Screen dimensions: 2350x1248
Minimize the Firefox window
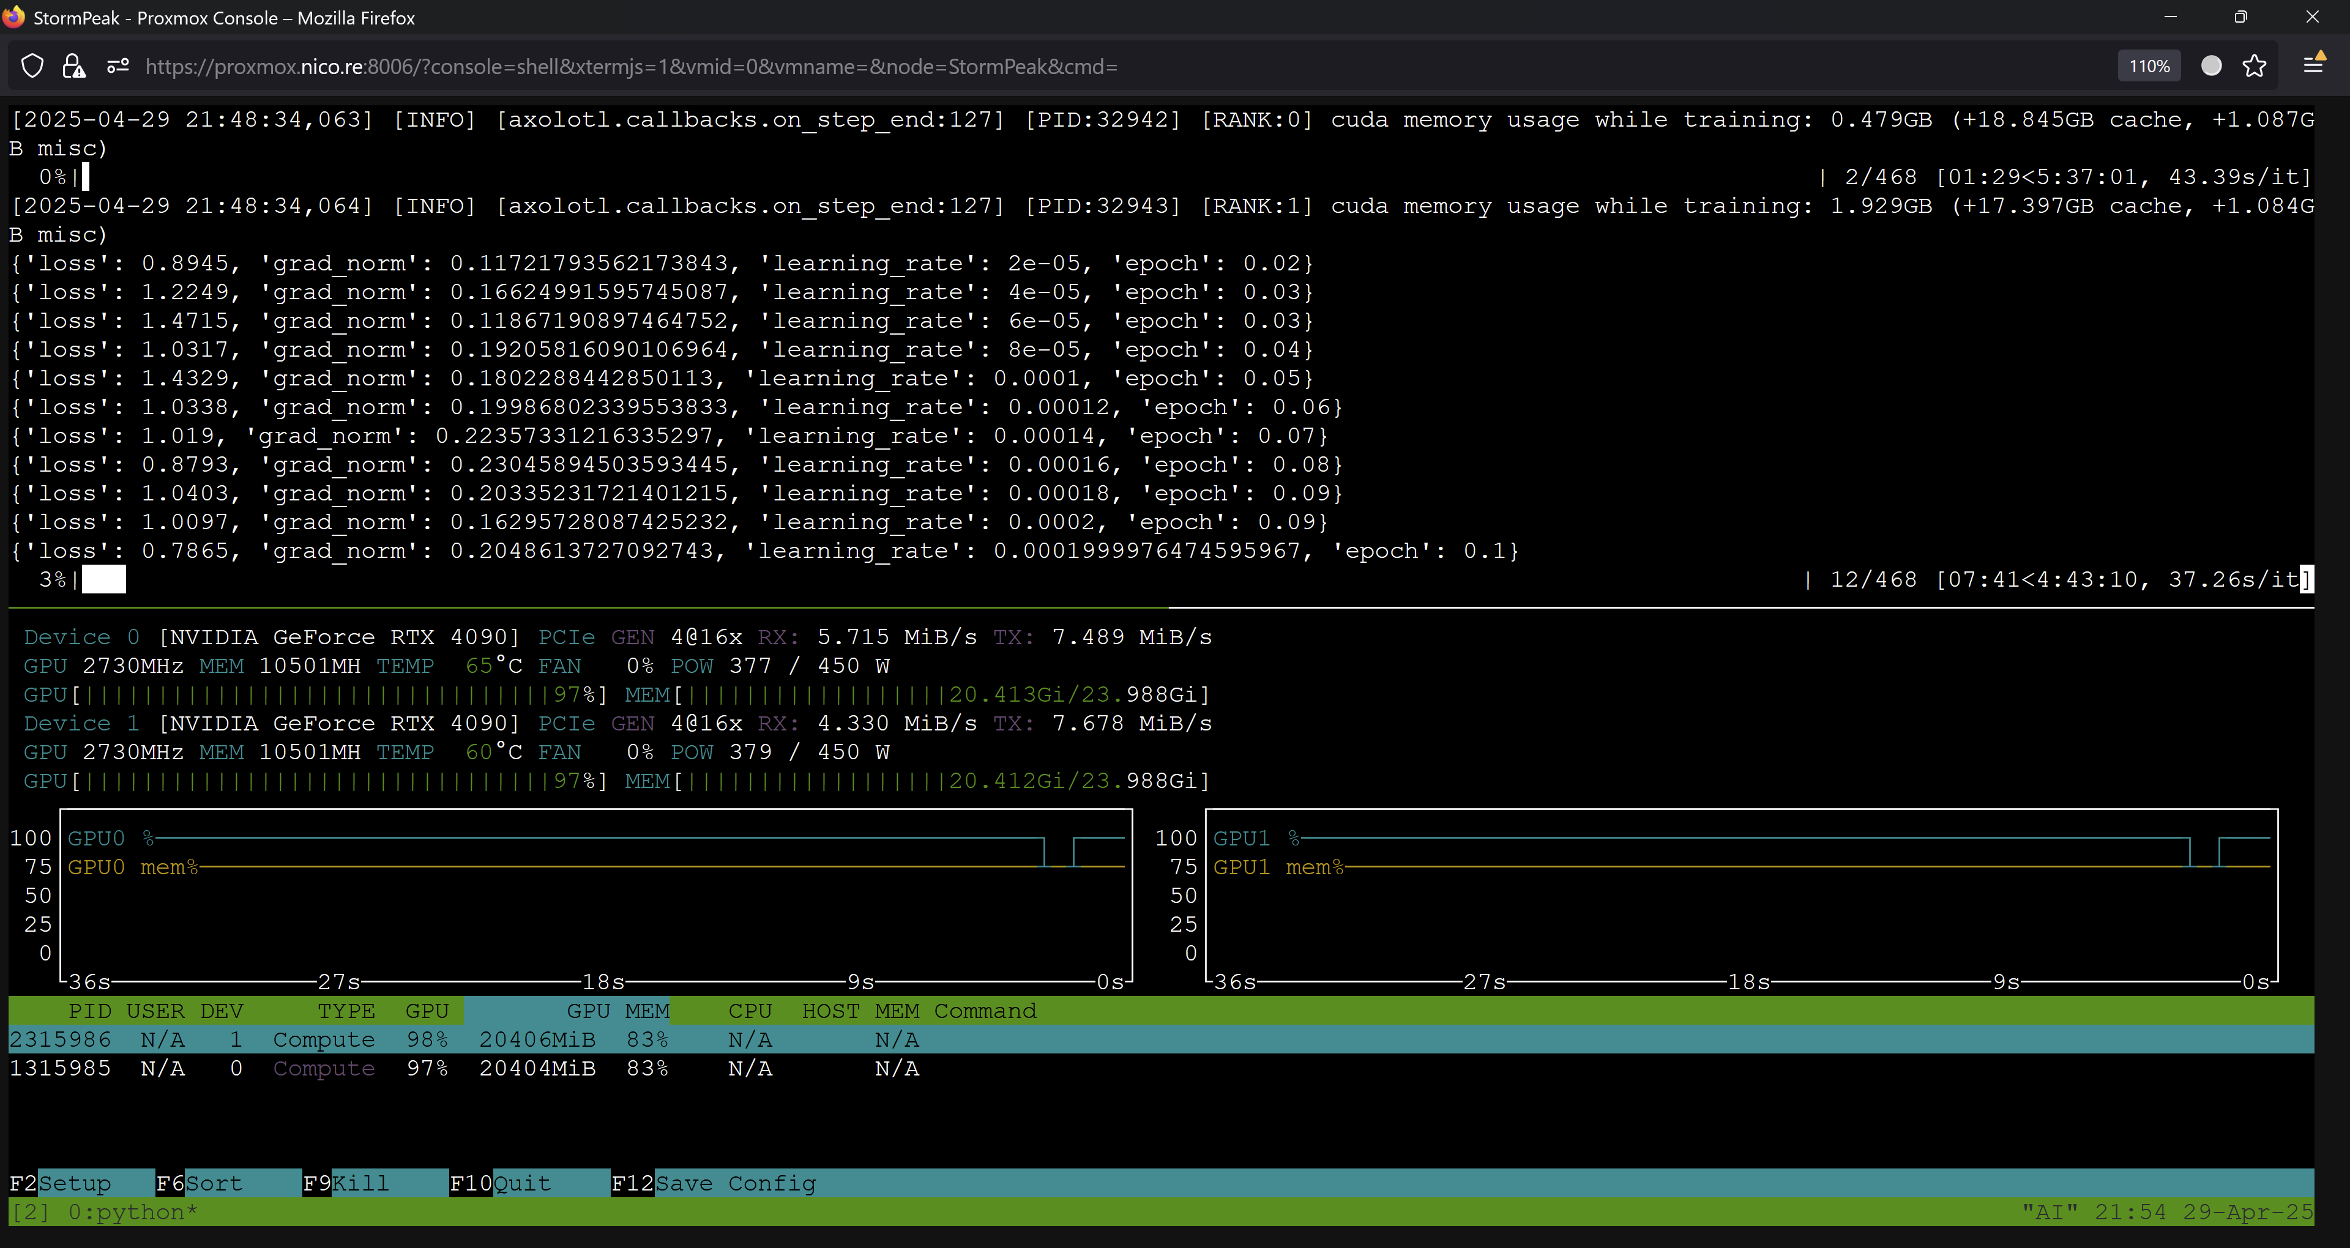2170,17
